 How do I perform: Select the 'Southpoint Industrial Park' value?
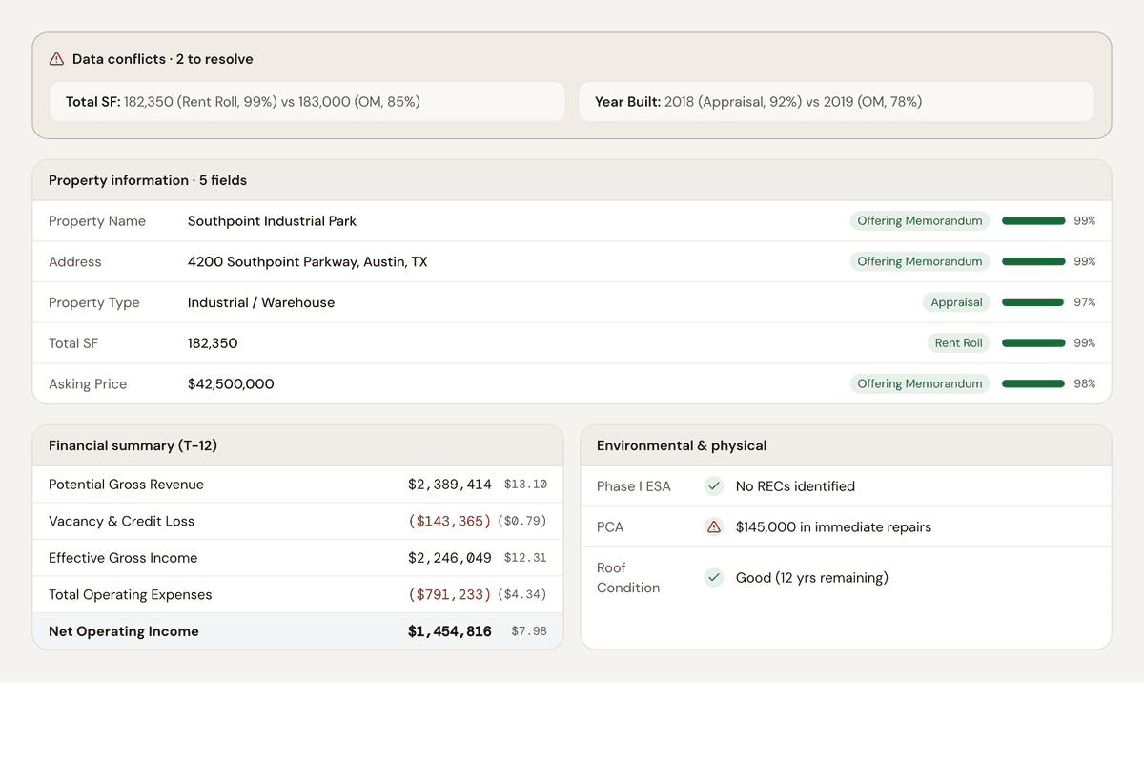[x=272, y=221]
